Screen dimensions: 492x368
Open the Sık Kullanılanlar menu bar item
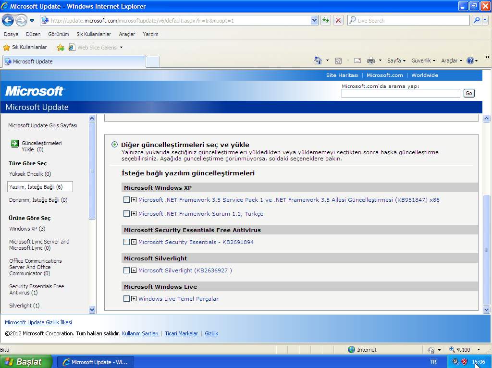coord(94,34)
